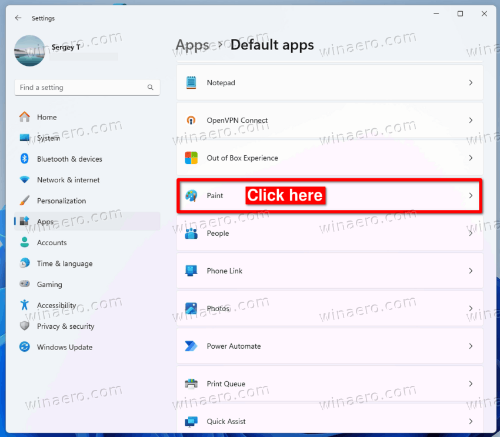The width and height of the screenshot is (500, 437).
Task: Expand the OpenVPN Connect row chevron
Action: pos(471,120)
